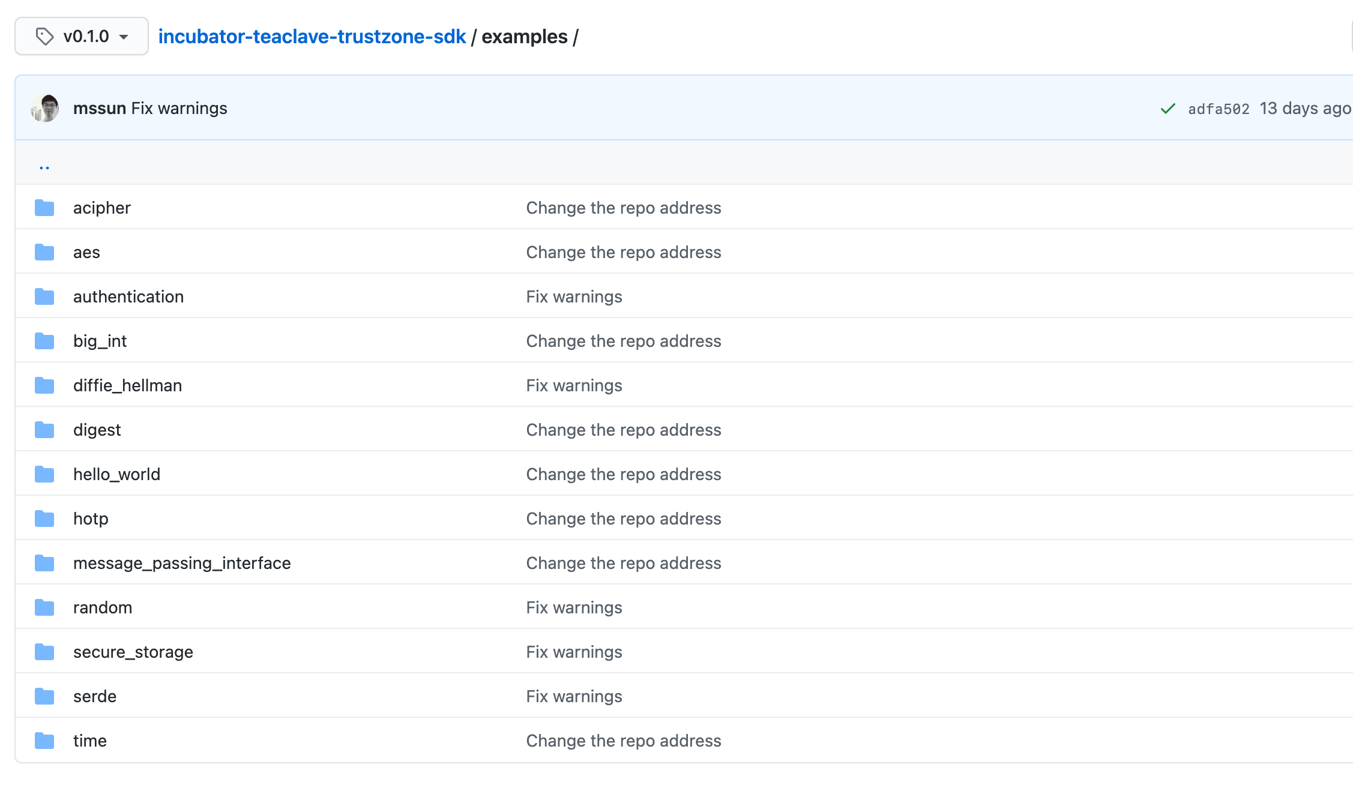Open the secure_storage folder
This screenshot has height=791, width=1353.
coord(133,652)
